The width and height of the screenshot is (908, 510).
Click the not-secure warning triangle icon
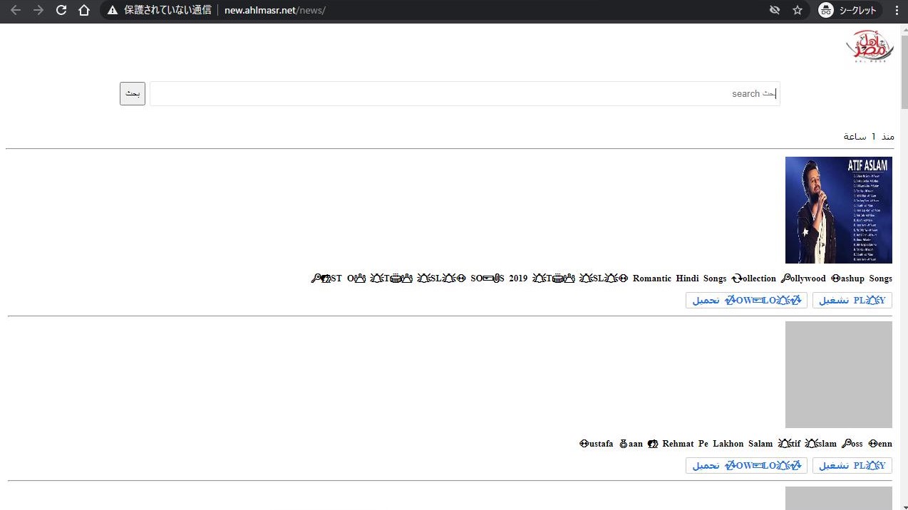click(x=113, y=10)
